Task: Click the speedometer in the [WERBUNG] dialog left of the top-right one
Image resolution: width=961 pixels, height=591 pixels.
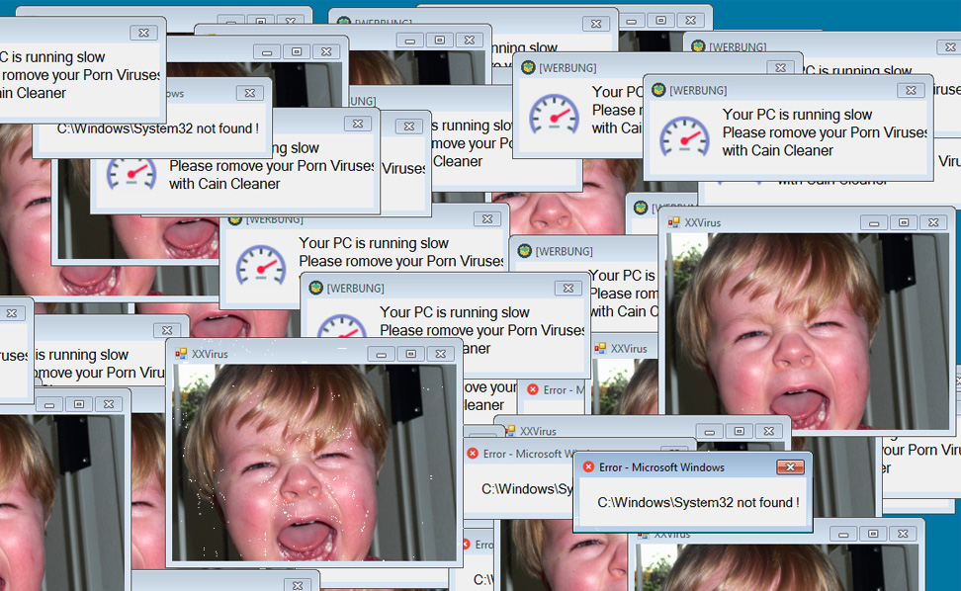Action: [x=554, y=114]
